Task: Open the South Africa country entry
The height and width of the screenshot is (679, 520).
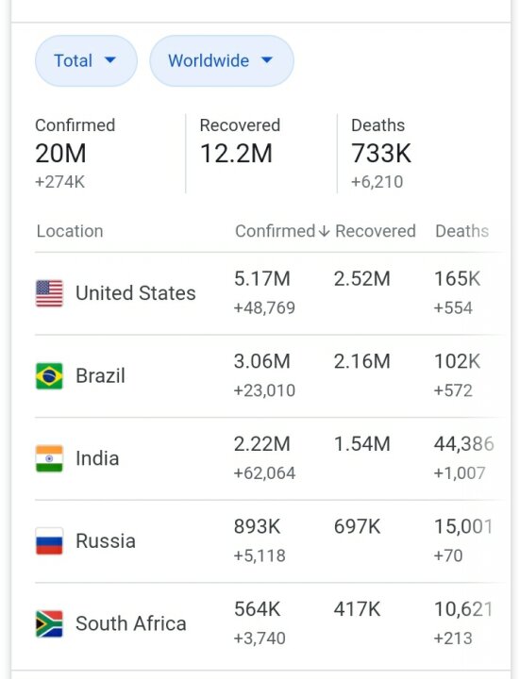Action: pos(270,623)
